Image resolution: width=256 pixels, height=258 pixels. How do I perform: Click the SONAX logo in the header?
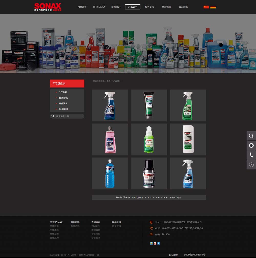click(48, 7)
